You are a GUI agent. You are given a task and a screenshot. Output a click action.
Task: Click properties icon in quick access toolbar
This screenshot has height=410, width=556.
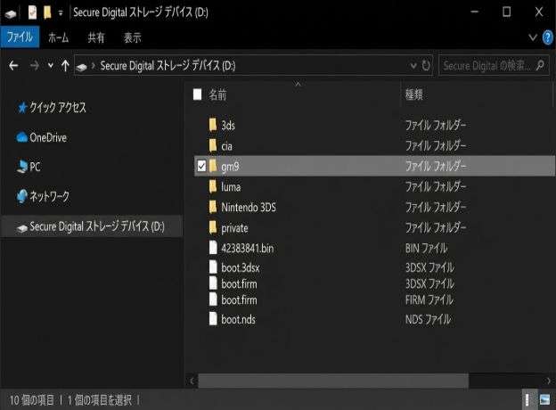click(32, 12)
